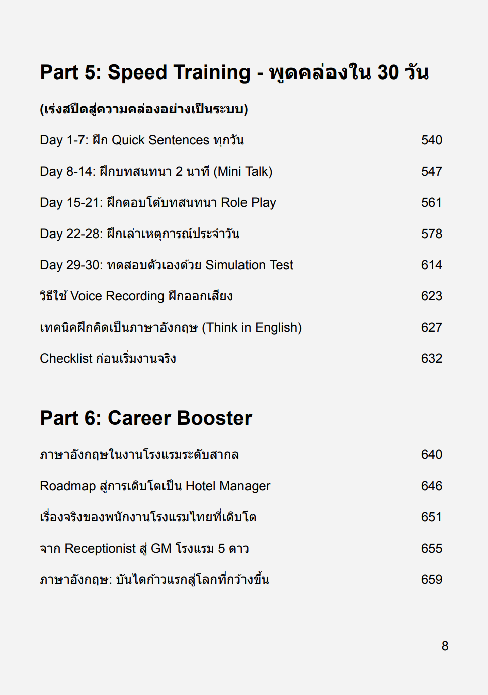Viewport: 488px width, 695px height.
Task: Click page number 640
Action: click(431, 455)
